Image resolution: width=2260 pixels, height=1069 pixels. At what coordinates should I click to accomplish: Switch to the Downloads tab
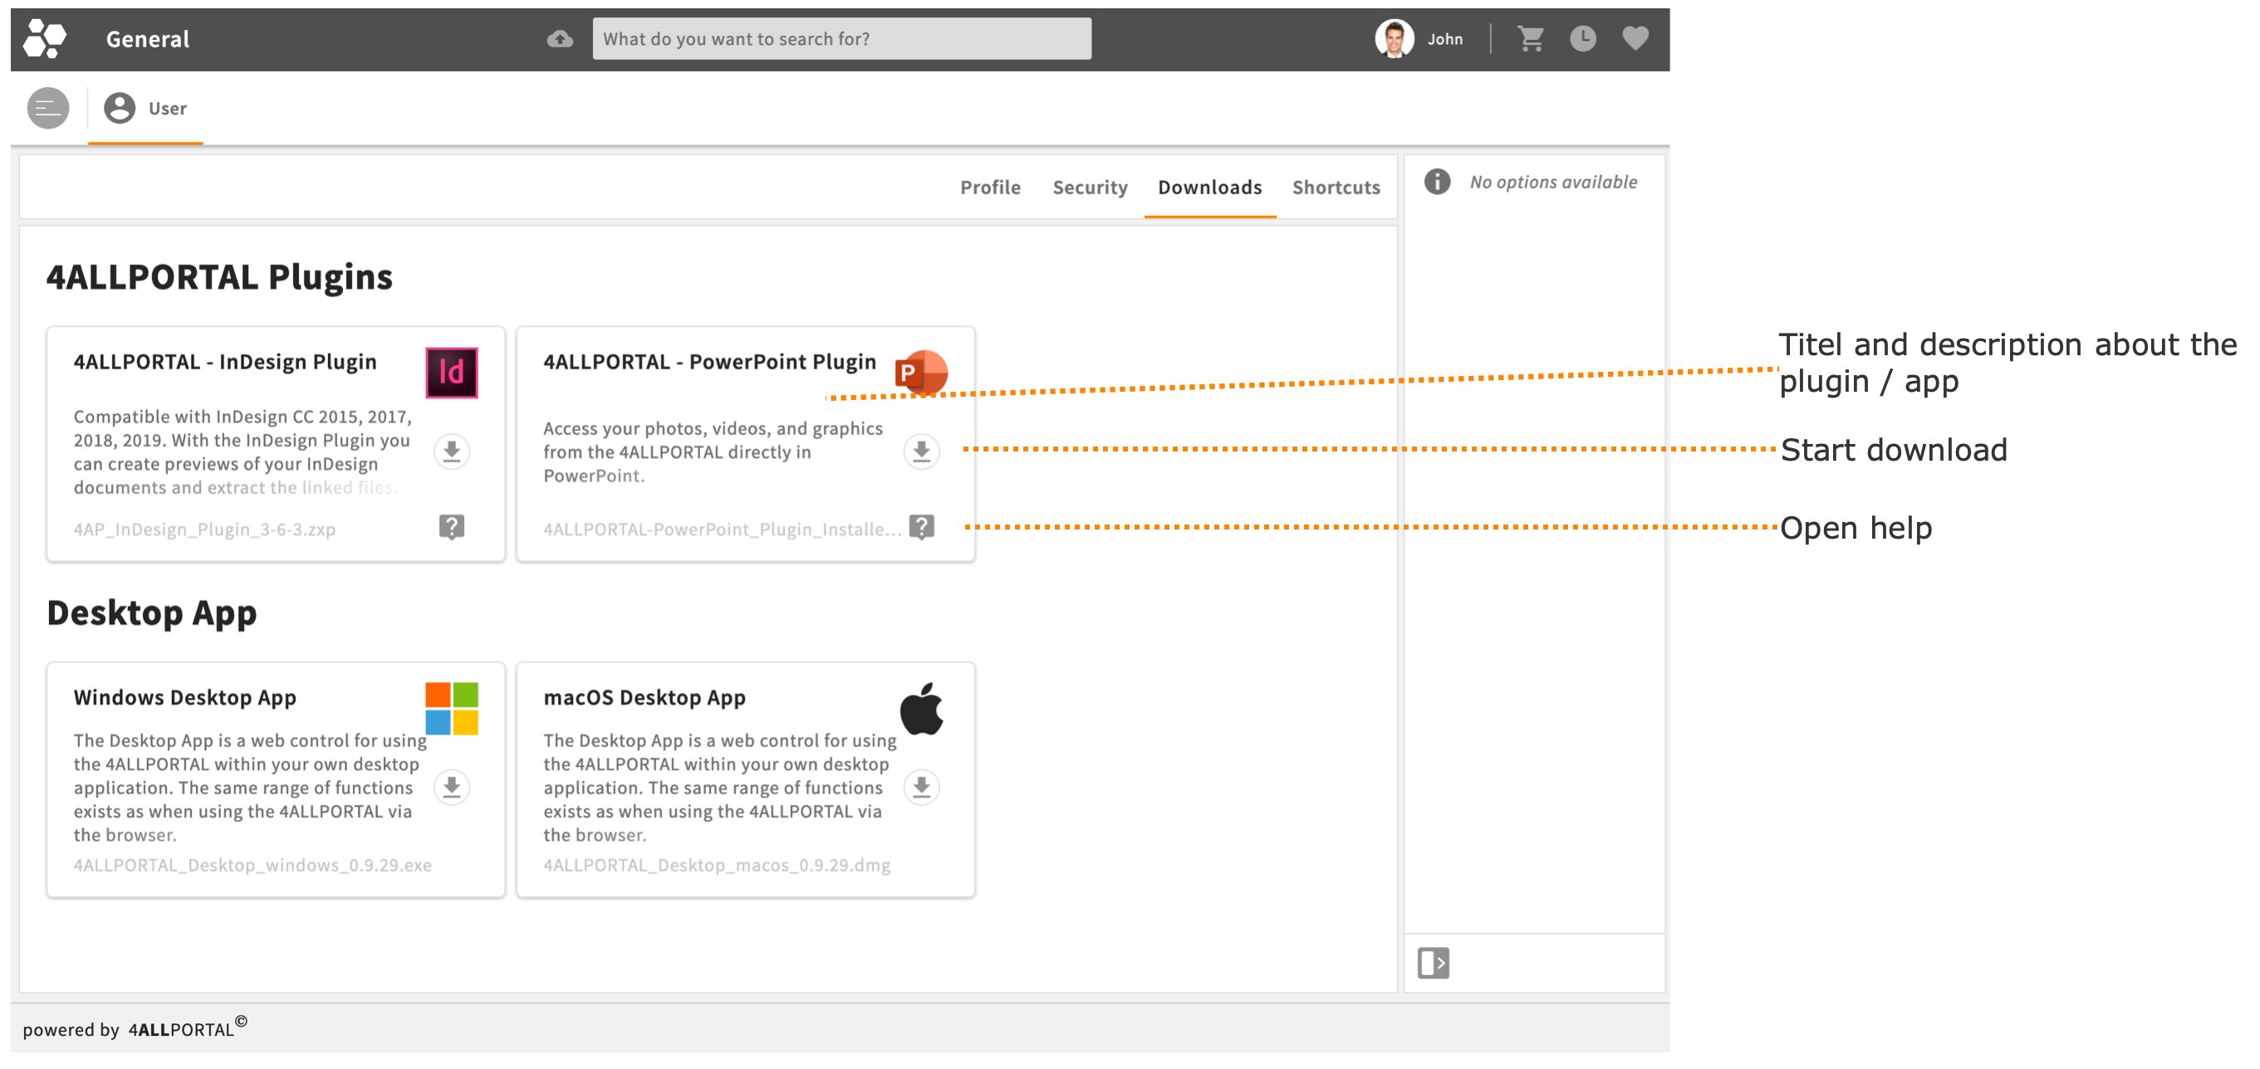[x=1210, y=188]
